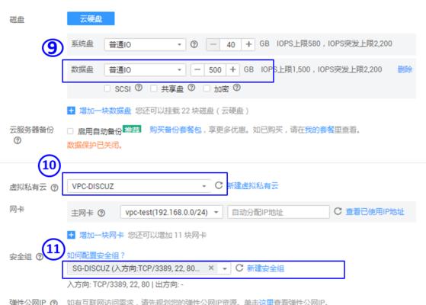426x305 pixels.
Task: Click plus icon to add a data disk
Action: (71, 111)
